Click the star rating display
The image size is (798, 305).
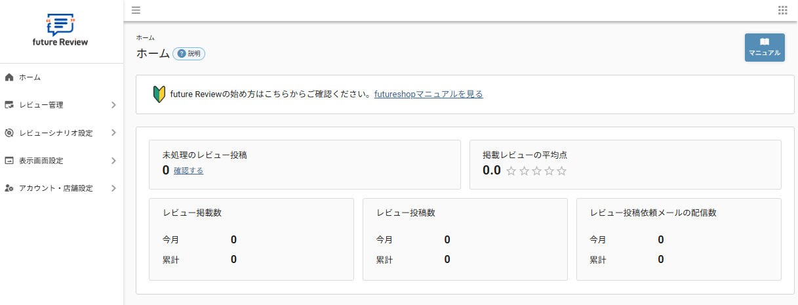click(536, 171)
